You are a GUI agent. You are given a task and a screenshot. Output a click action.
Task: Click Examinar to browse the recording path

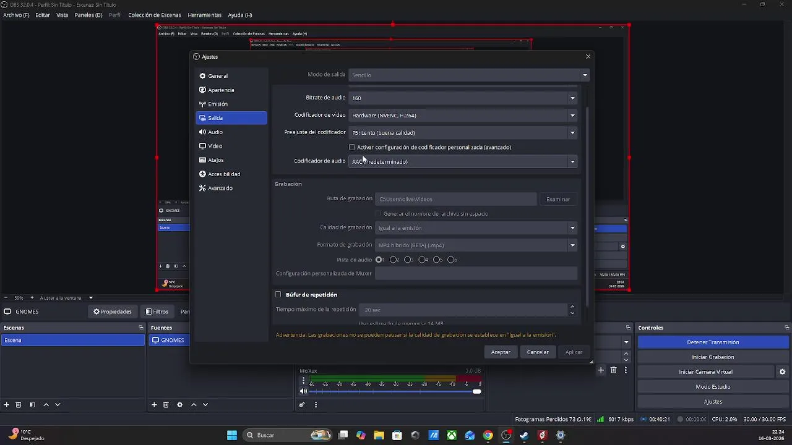558,199
